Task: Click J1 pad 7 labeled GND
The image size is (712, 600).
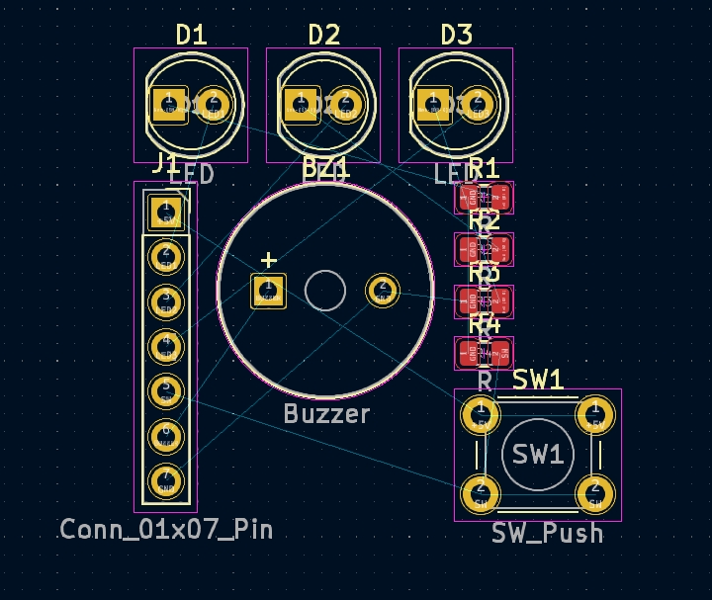Action: pos(166,481)
